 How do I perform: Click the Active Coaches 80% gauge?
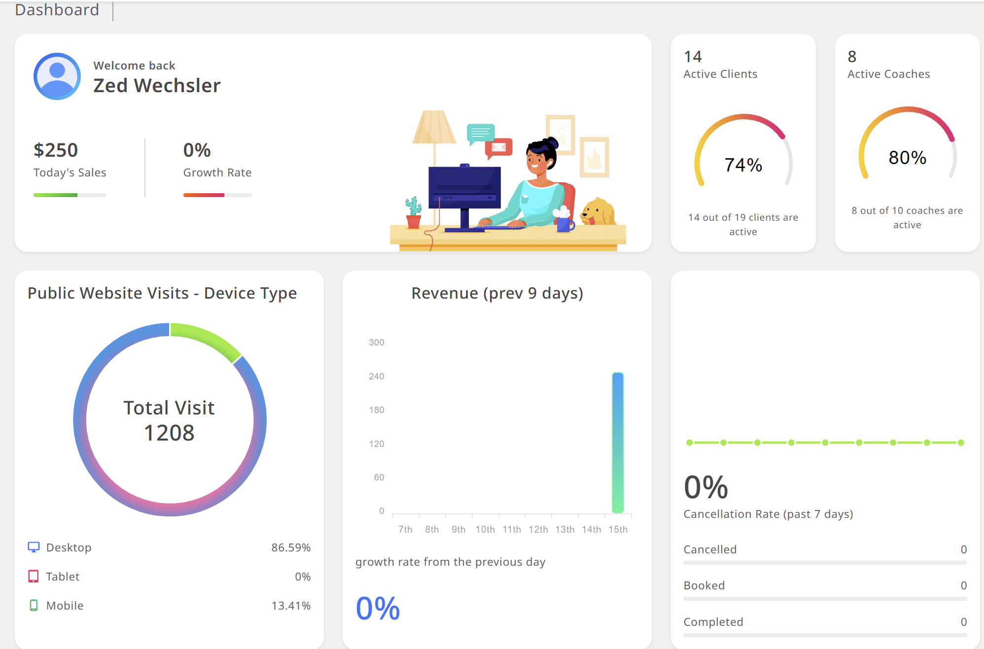click(x=907, y=158)
